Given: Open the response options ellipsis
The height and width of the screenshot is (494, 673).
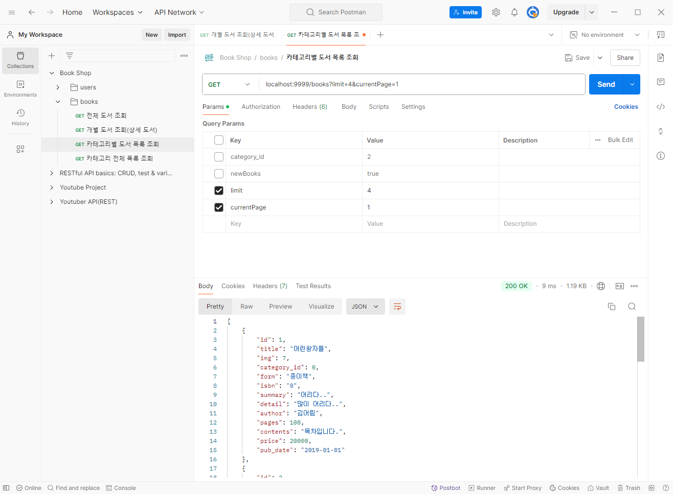Looking at the screenshot, I should click(x=635, y=286).
